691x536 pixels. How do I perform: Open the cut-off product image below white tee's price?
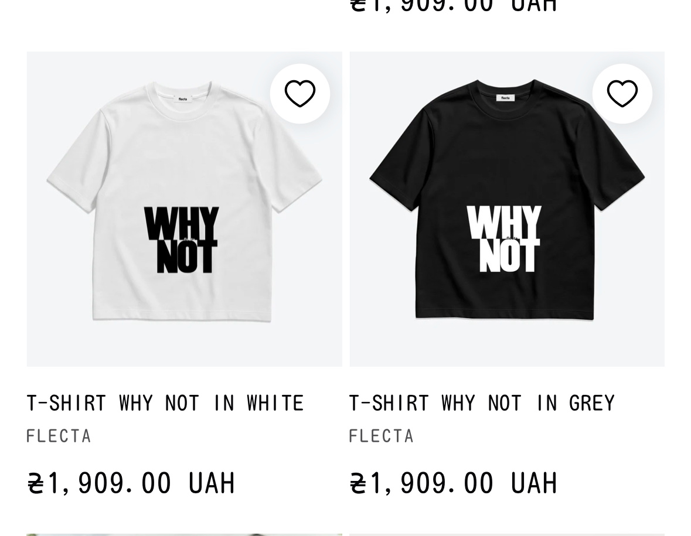[184, 534]
